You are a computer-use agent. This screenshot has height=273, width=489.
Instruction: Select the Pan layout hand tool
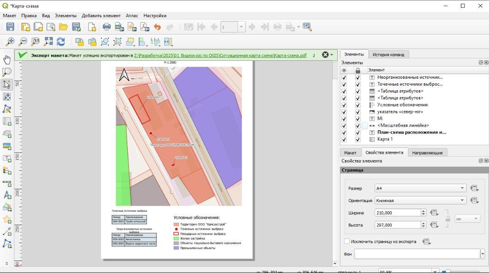click(7, 60)
